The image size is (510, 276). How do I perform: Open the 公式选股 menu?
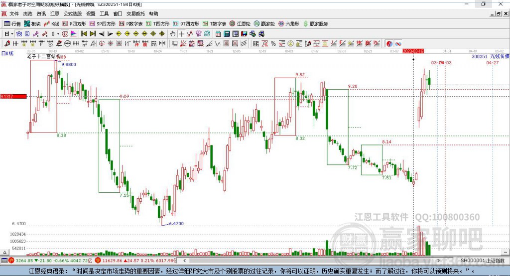coord(73,13)
